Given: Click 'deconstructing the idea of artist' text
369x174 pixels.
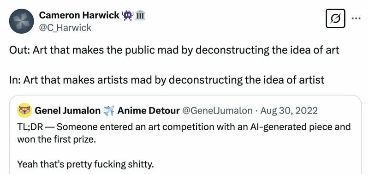Looking at the screenshot, I should (x=247, y=80).
